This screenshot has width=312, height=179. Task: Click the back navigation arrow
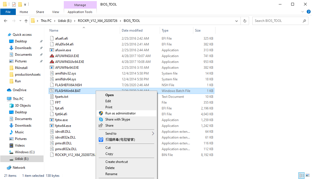[6, 21]
